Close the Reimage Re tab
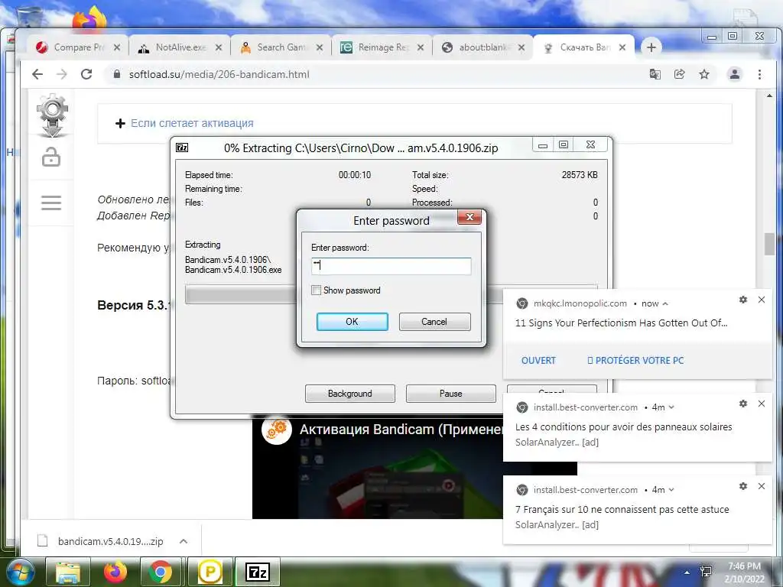The image size is (783, 587). coord(421,47)
